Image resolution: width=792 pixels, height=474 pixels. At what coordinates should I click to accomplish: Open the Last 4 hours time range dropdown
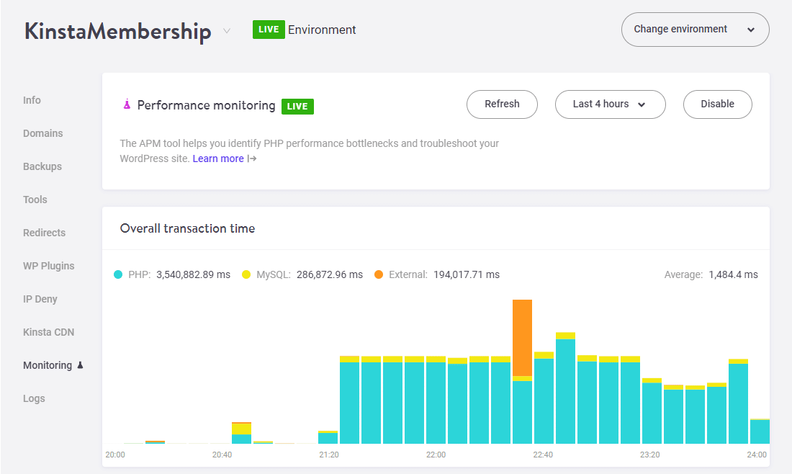[610, 104]
